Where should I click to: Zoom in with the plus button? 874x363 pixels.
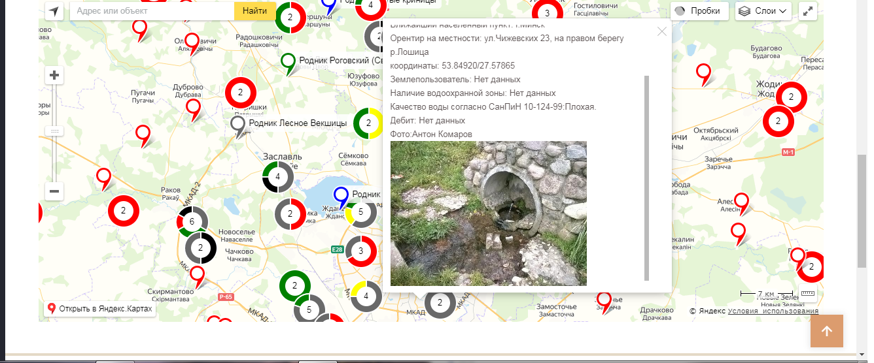point(54,76)
